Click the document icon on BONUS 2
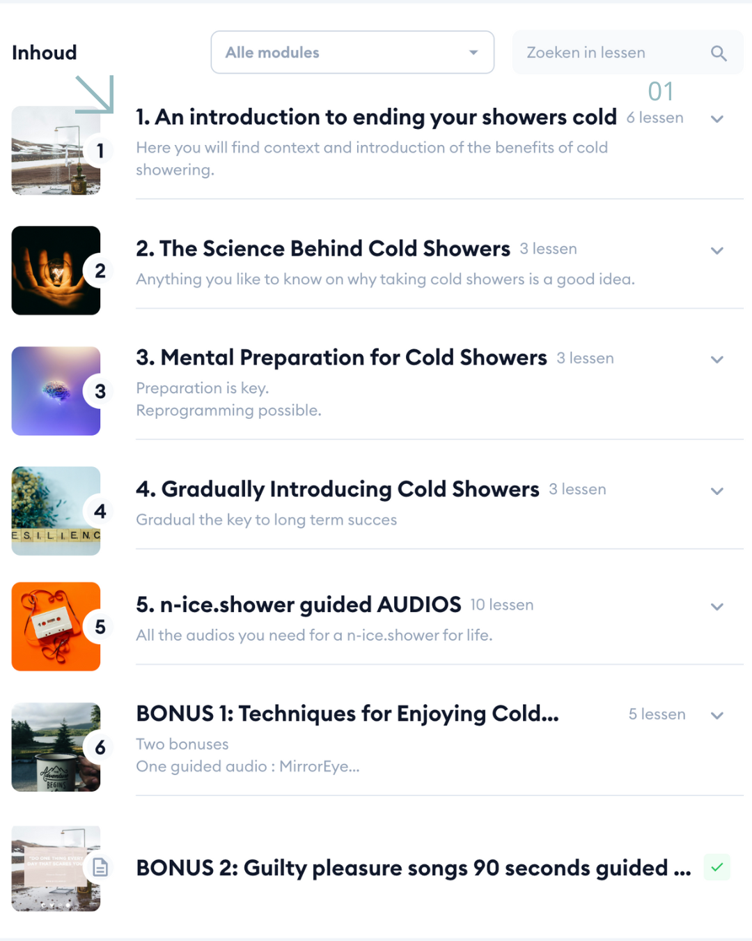This screenshot has width=752, height=941. [x=100, y=868]
